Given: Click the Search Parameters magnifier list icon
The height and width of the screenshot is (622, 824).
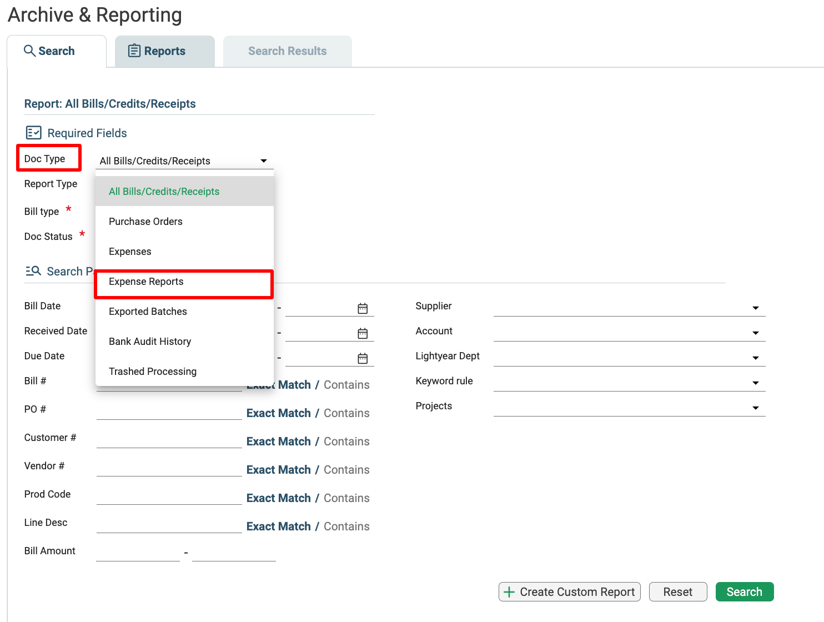Looking at the screenshot, I should pyautogui.click(x=33, y=271).
